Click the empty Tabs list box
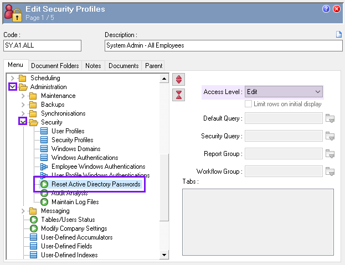This screenshot has width=345, height=265. pos(258,222)
